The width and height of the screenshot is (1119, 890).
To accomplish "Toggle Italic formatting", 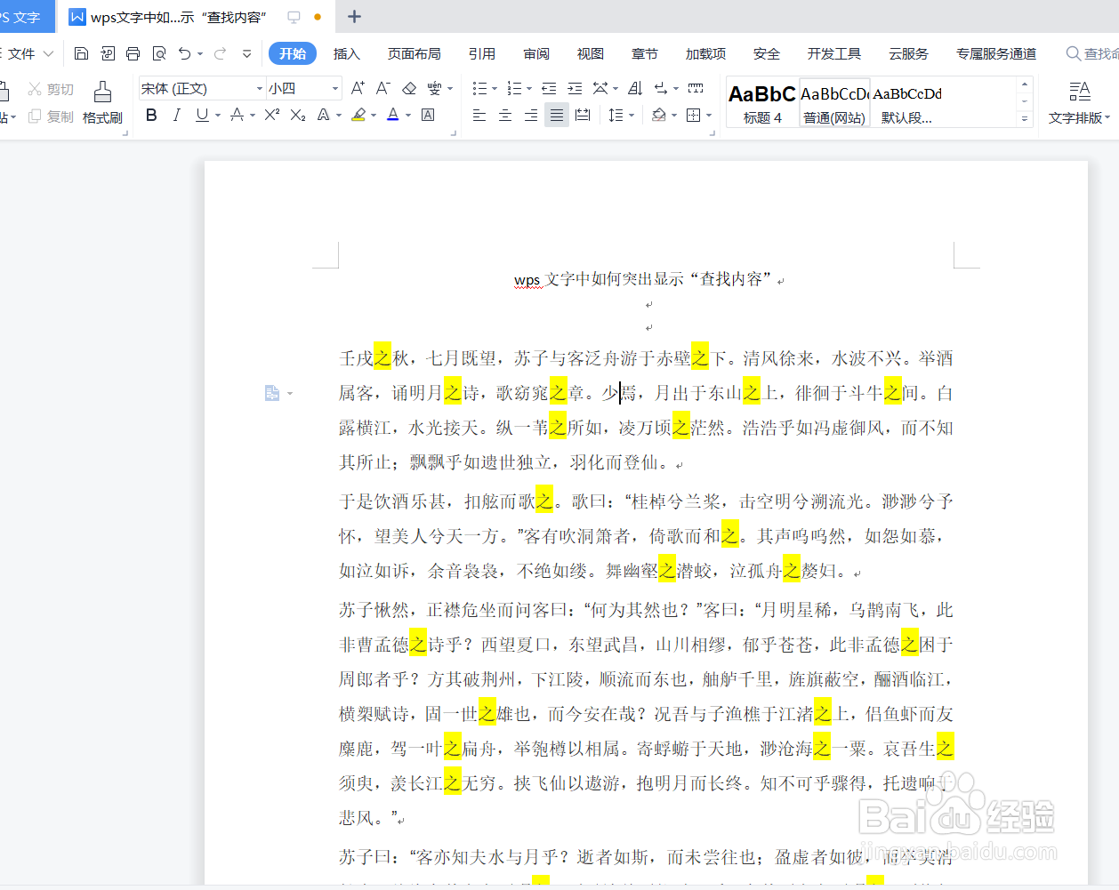I will click(177, 115).
